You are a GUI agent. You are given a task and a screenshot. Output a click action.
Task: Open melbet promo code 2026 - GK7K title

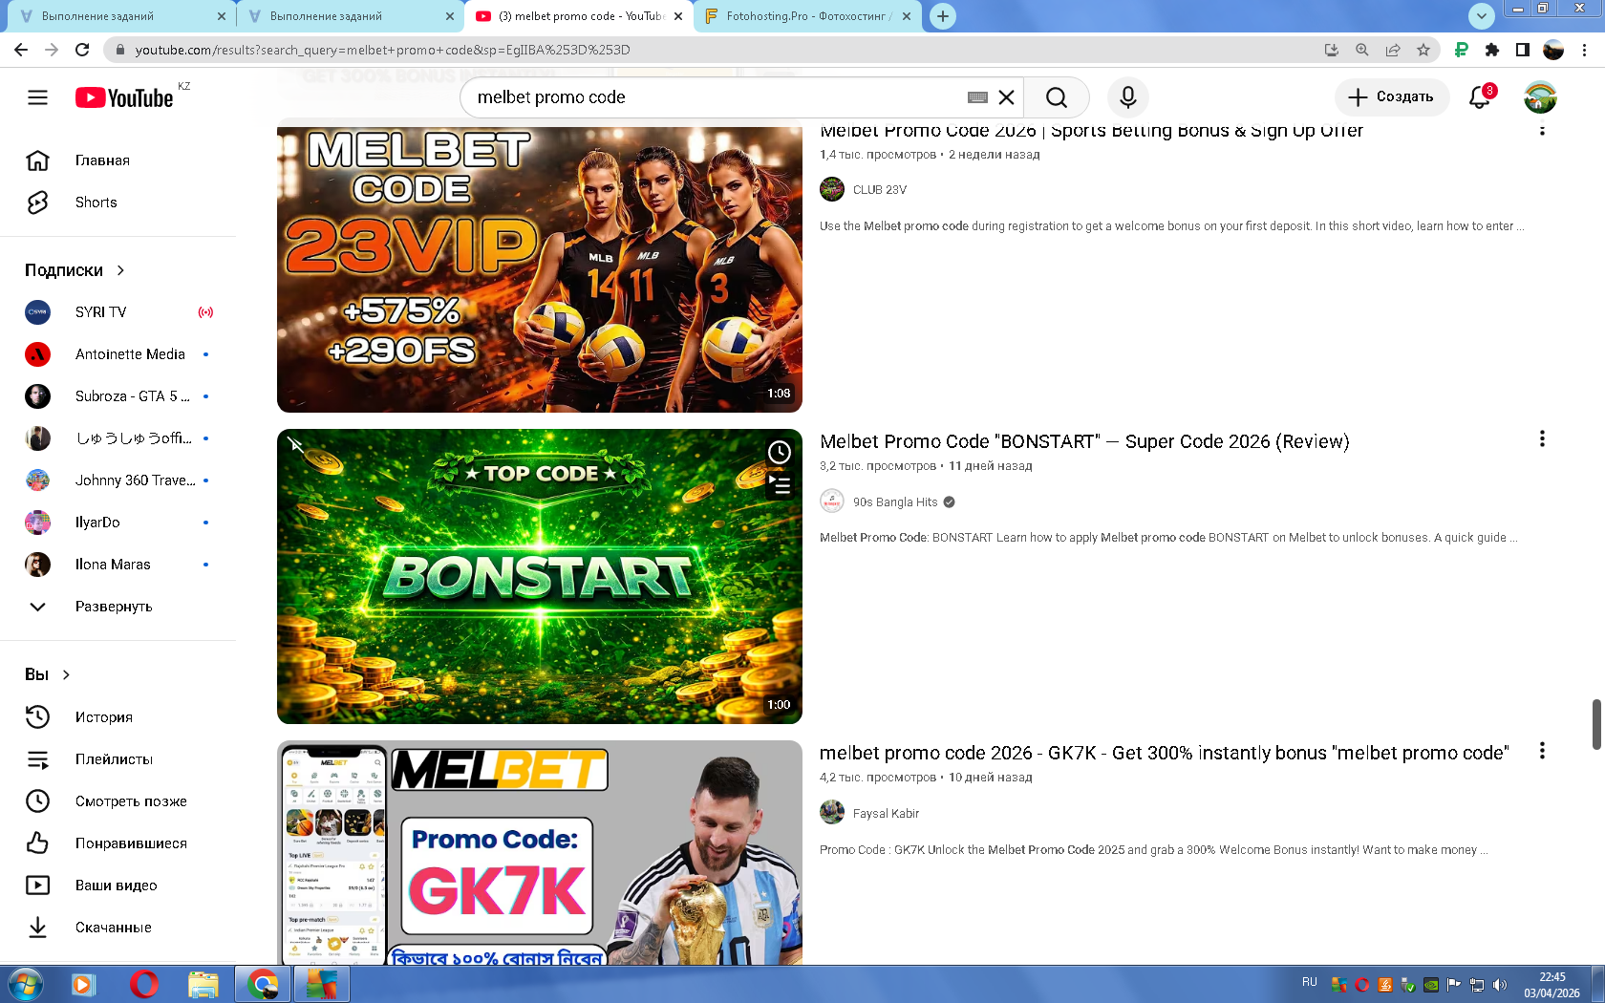[1165, 753]
